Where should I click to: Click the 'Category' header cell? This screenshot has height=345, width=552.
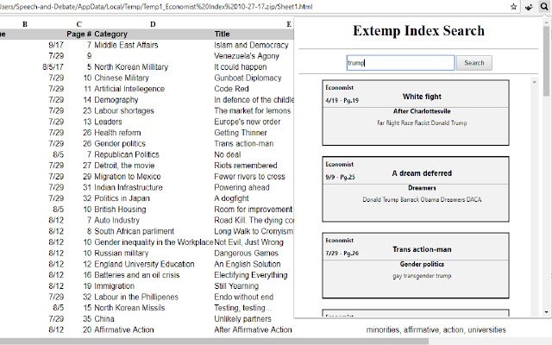click(x=110, y=34)
